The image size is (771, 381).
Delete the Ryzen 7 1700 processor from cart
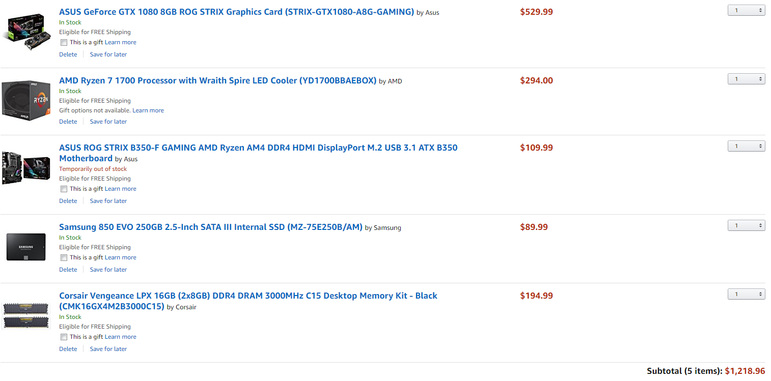pyautogui.click(x=68, y=122)
